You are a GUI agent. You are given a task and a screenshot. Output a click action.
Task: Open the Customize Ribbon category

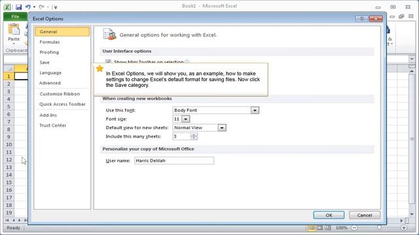(x=62, y=94)
